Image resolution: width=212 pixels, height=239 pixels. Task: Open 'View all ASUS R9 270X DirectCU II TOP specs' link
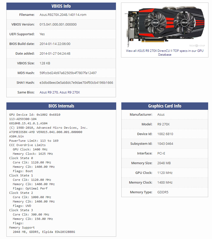tap(165, 53)
